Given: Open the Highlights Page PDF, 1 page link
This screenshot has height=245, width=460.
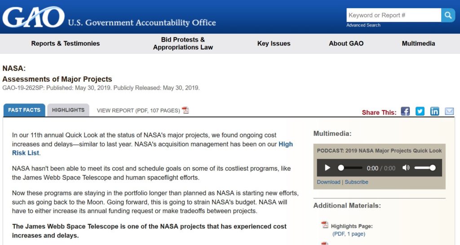Looking at the screenshot, I should [349, 234].
